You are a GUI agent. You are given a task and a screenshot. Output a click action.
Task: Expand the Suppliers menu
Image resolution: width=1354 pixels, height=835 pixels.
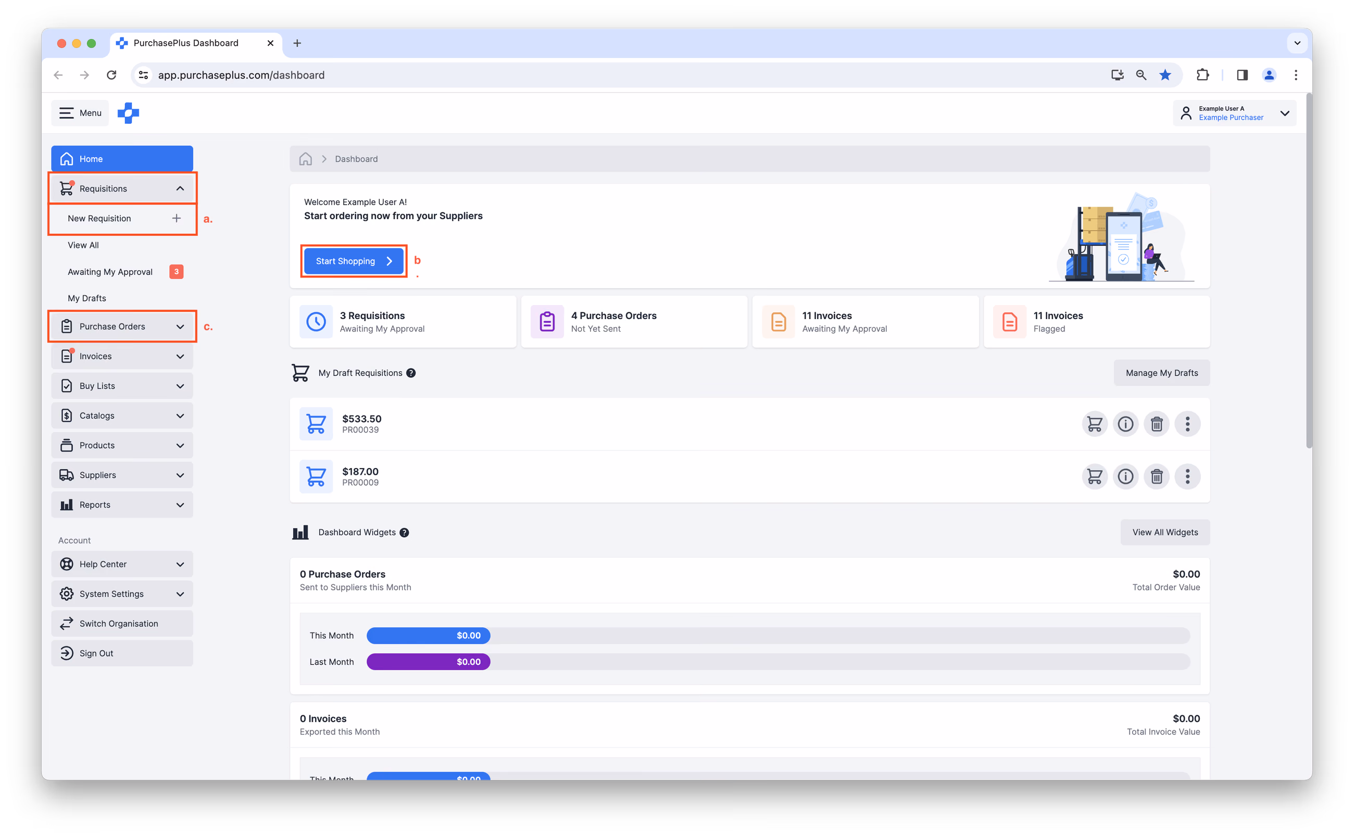[x=122, y=475]
